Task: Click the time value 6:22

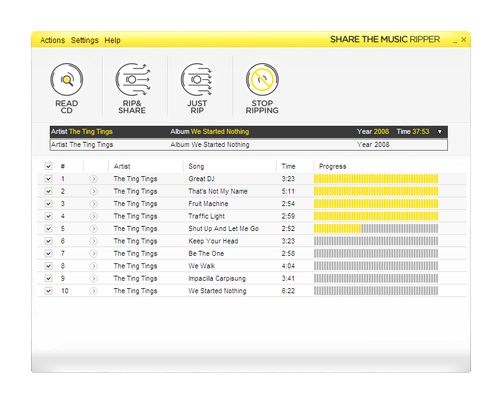Action: click(288, 291)
